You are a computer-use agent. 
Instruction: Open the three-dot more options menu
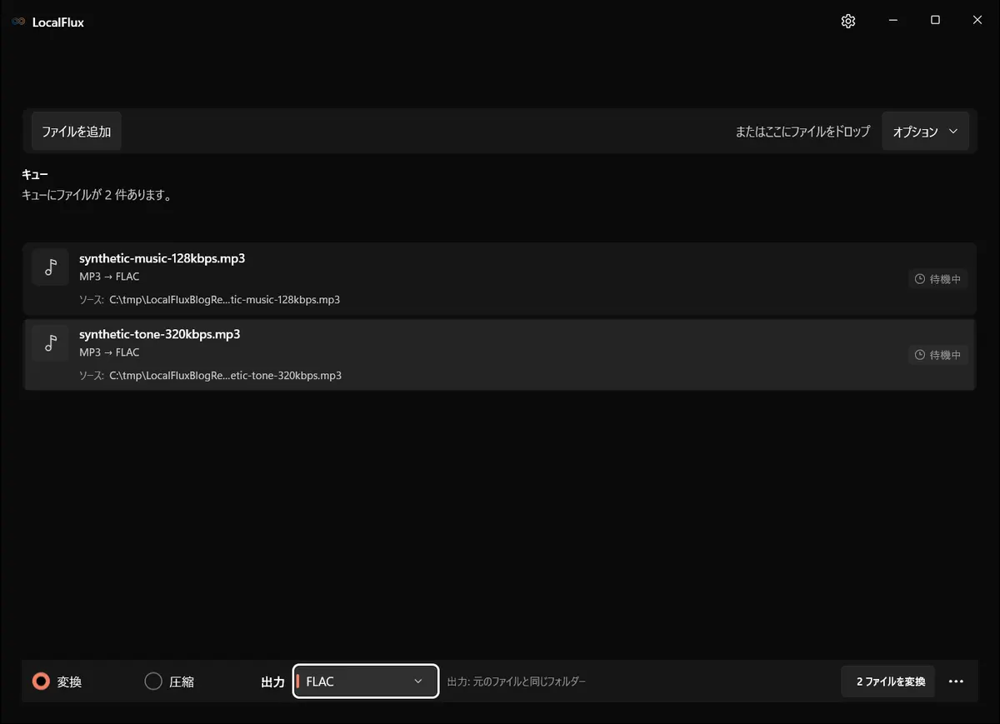click(x=956, y=682)
